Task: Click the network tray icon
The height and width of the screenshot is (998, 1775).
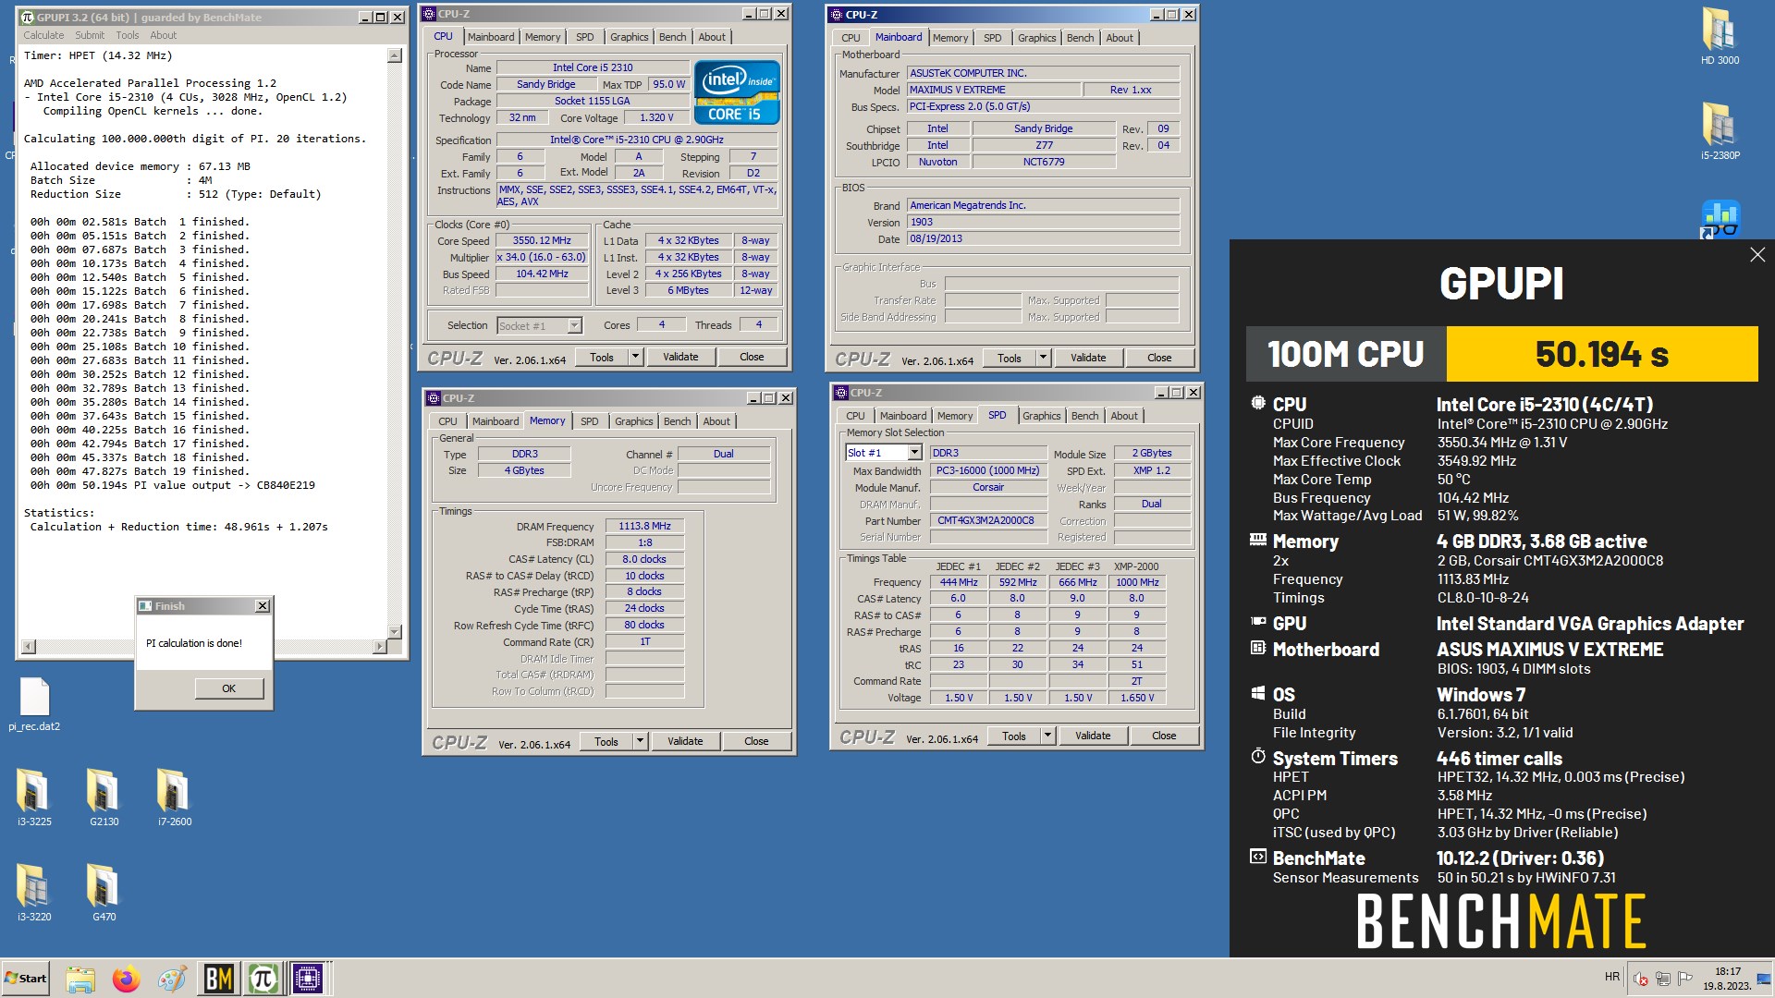Action: [1662, 979]
